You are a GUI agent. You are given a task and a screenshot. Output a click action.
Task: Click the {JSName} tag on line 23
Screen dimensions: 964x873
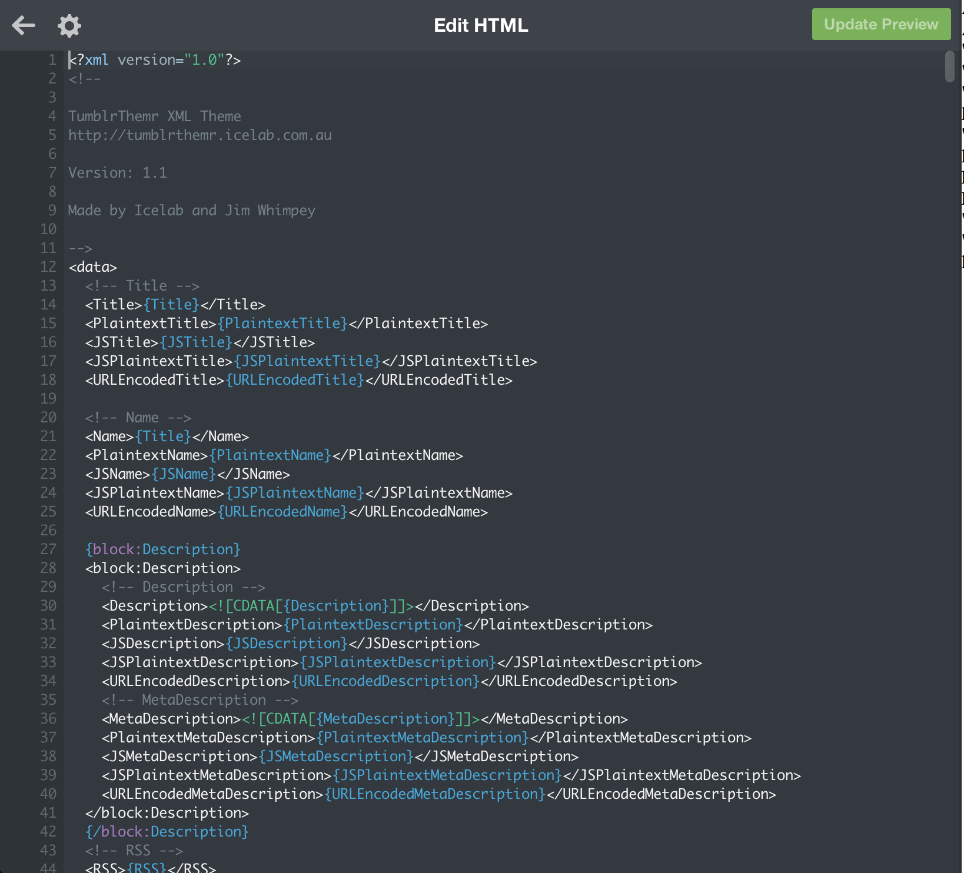coord(182,474)
